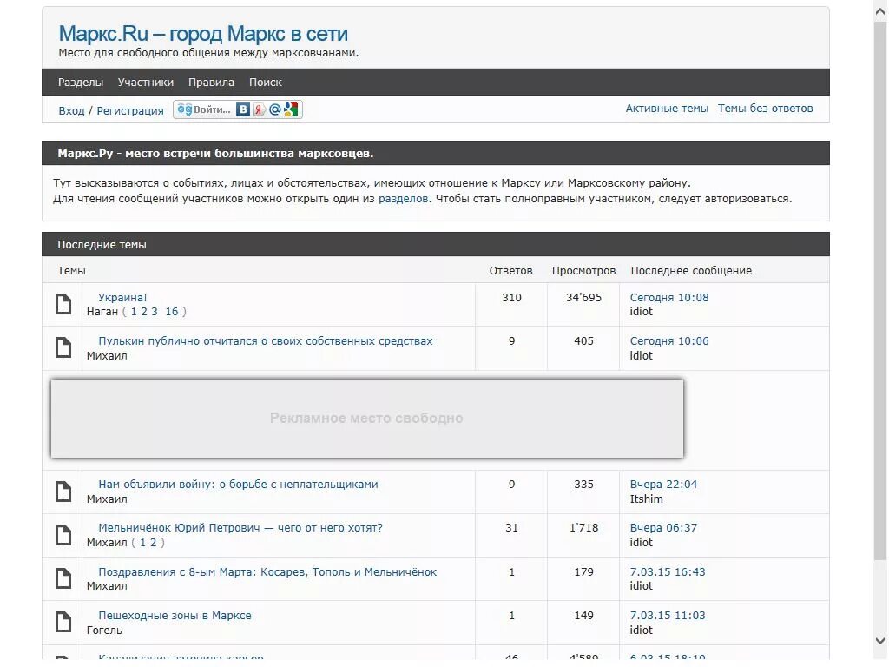Open the Участники menu item

tap(146, 83)
